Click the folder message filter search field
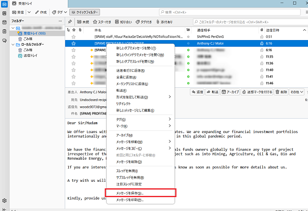308x211 pixels. click(251, 22)
